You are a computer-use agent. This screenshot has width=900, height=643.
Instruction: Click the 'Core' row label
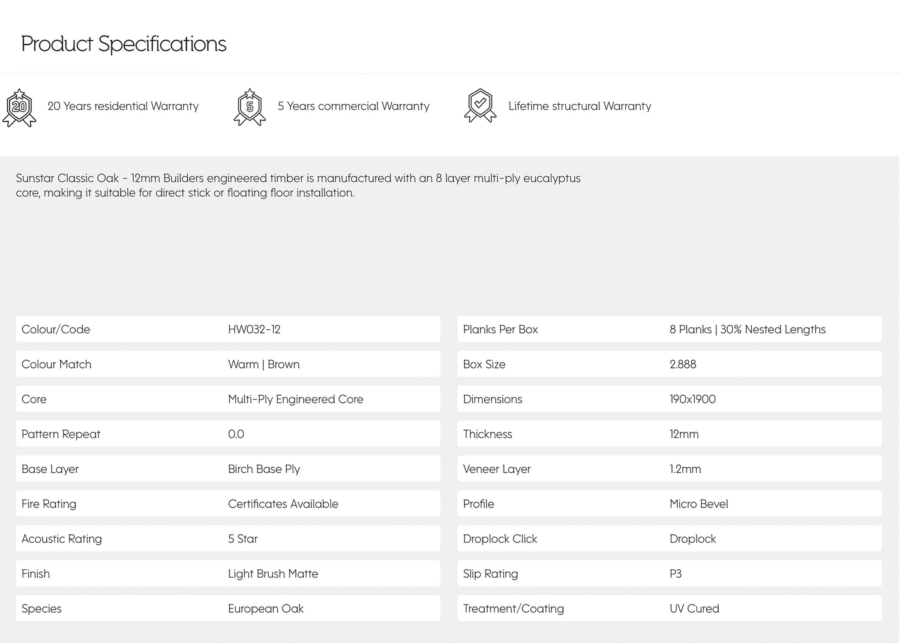click(34, 399)
